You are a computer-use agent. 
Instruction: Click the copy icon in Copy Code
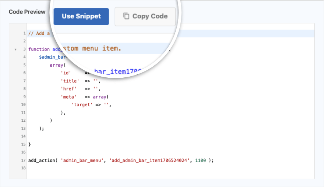click(126, 16)
